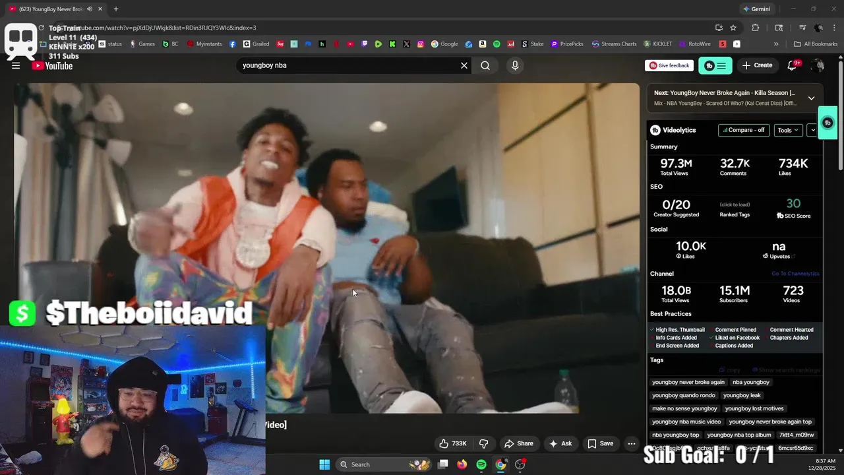Click the 'make no sense youngboy' tag
The height and width of the screenshot is (475, 844).
click(684, 408)
